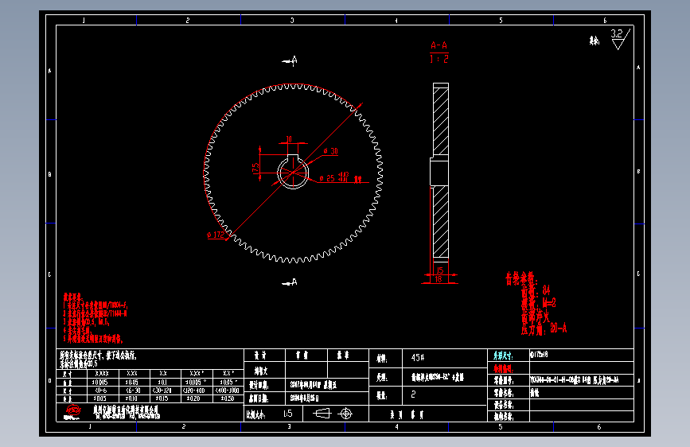
Task: Select the X.XXX tolerance column header
Action: (x=102, y=373)
